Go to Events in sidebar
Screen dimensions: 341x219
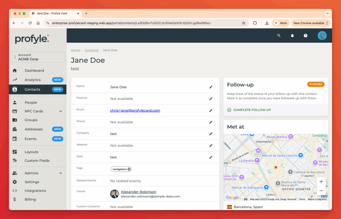[x=31, y=139]
